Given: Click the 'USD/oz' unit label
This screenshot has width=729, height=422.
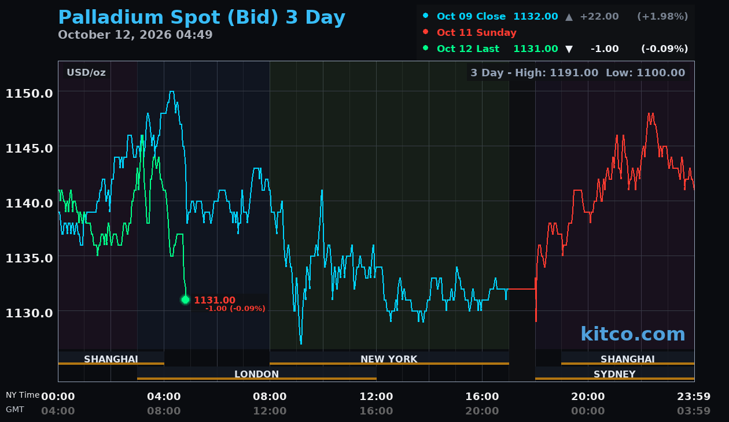Looking at the screenshot, I should [x=86, y=72].
